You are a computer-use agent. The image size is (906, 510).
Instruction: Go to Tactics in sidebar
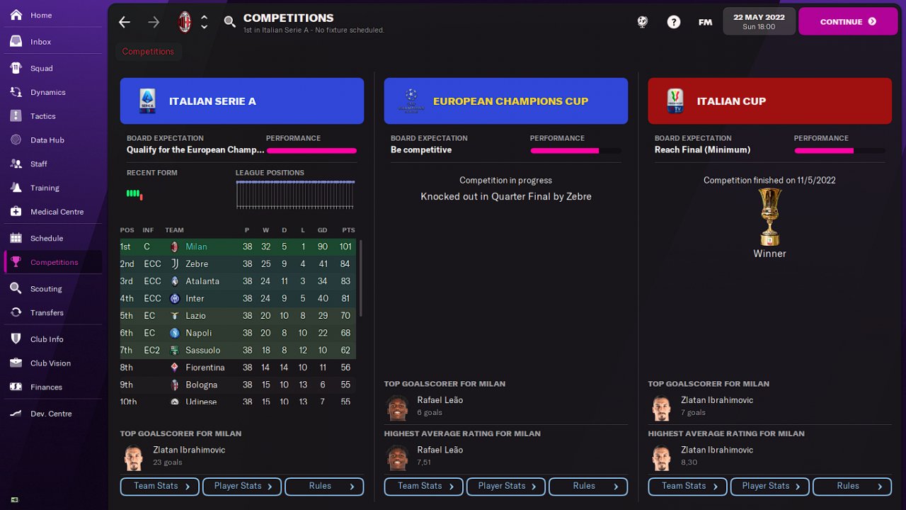(x=42, y=116)
